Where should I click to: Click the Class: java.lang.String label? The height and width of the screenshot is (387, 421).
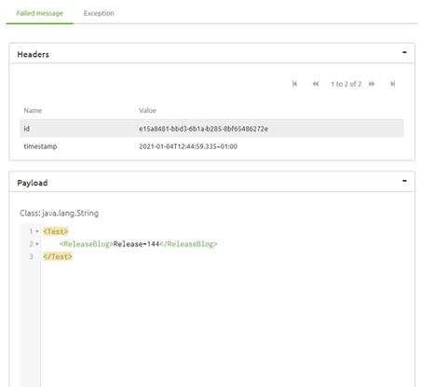[x=59, y=214]
